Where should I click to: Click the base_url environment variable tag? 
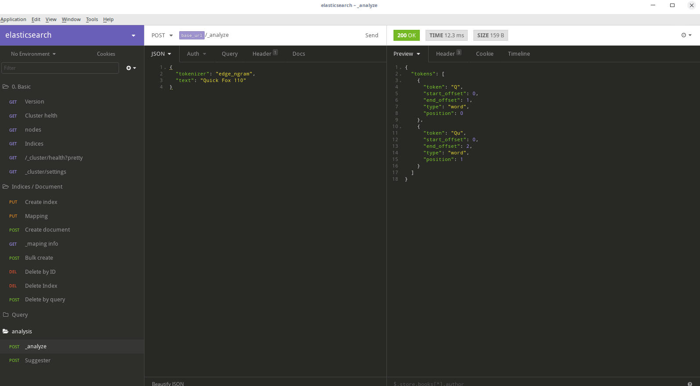click(x=191, y=36)
